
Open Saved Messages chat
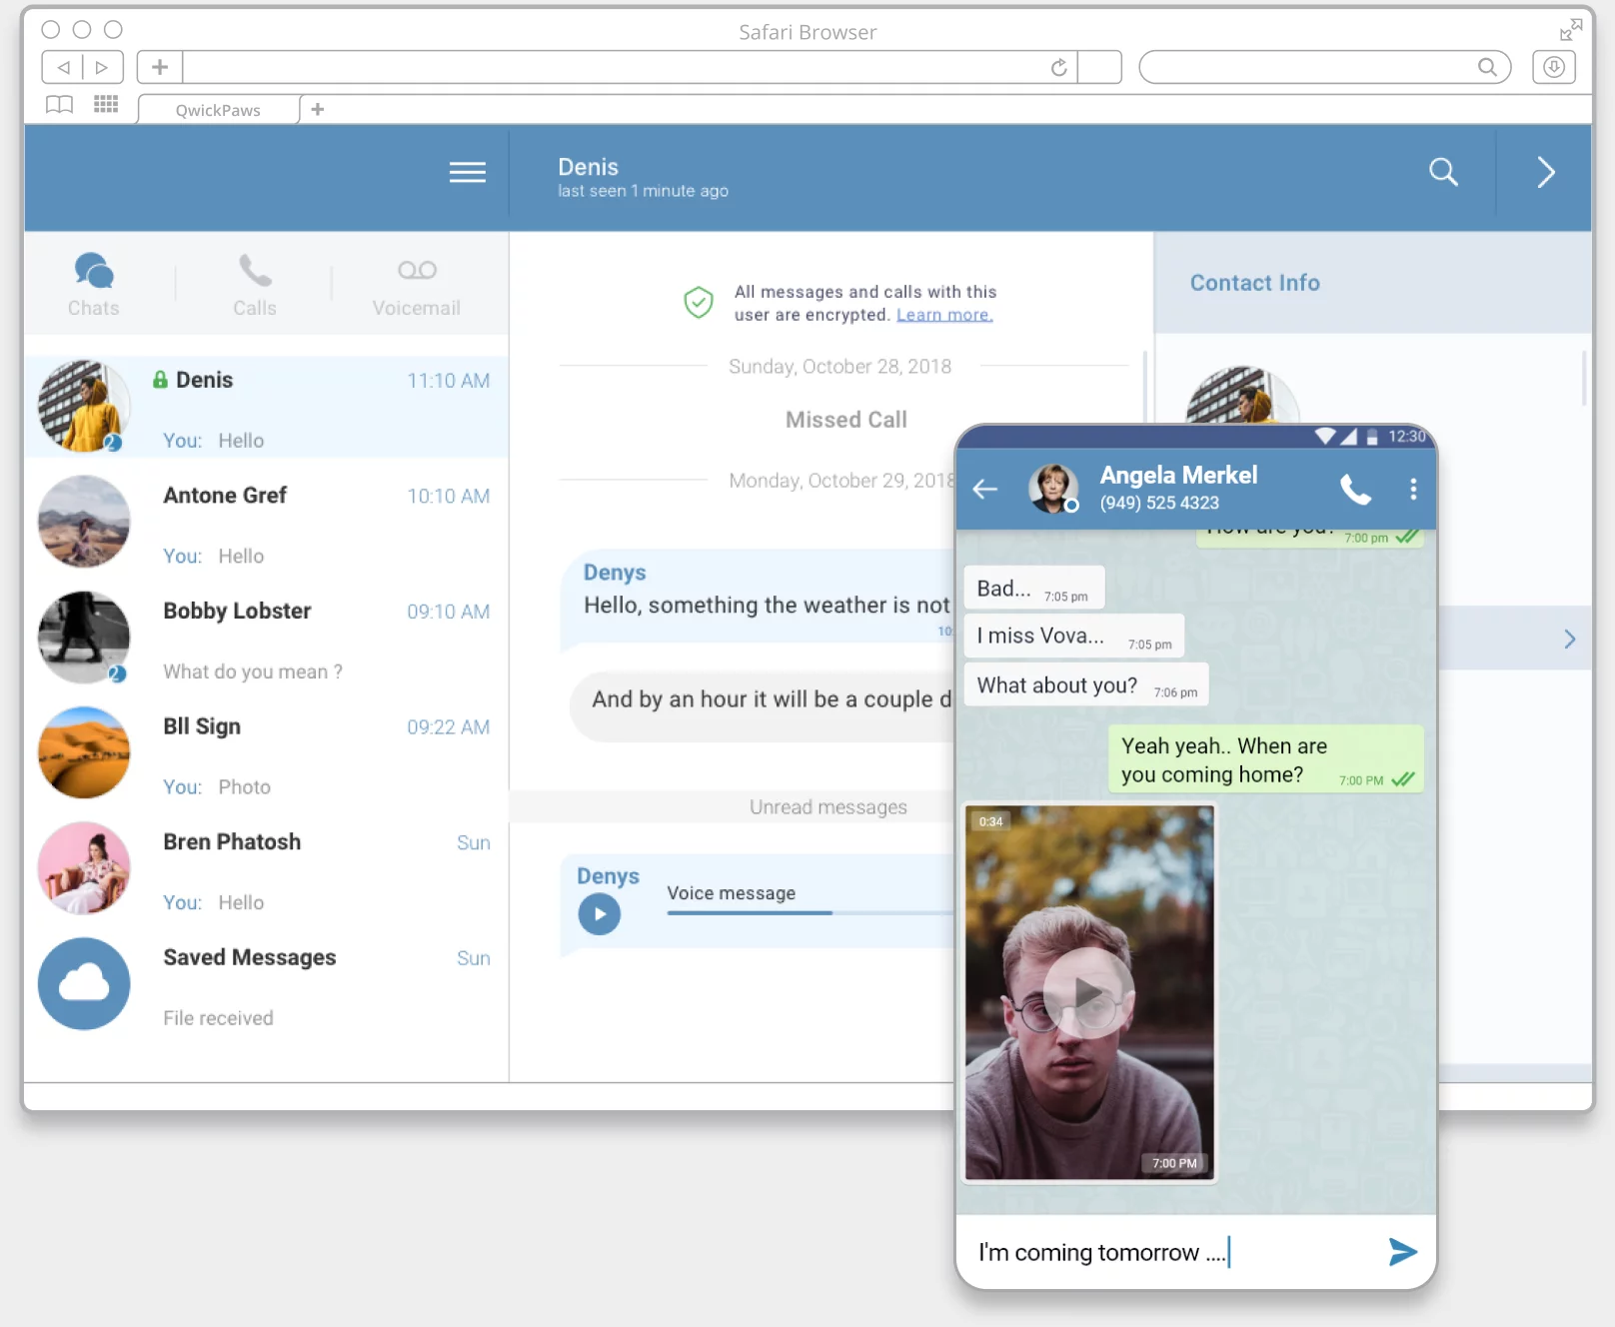coord(266,984)
